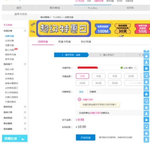The height and width of the screenshot is (143, 150).
Task: Switch to the 优惠券 discount tab
Action: (x=93, y=92)
